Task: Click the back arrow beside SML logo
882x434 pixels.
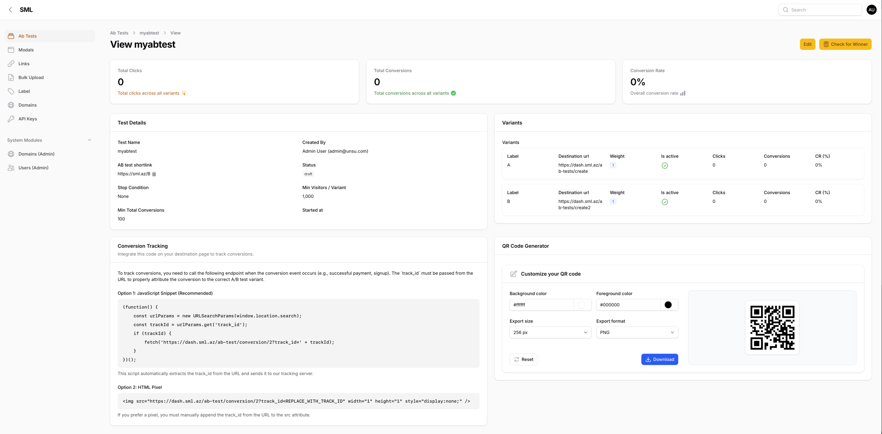Action: tap(10, 10)
